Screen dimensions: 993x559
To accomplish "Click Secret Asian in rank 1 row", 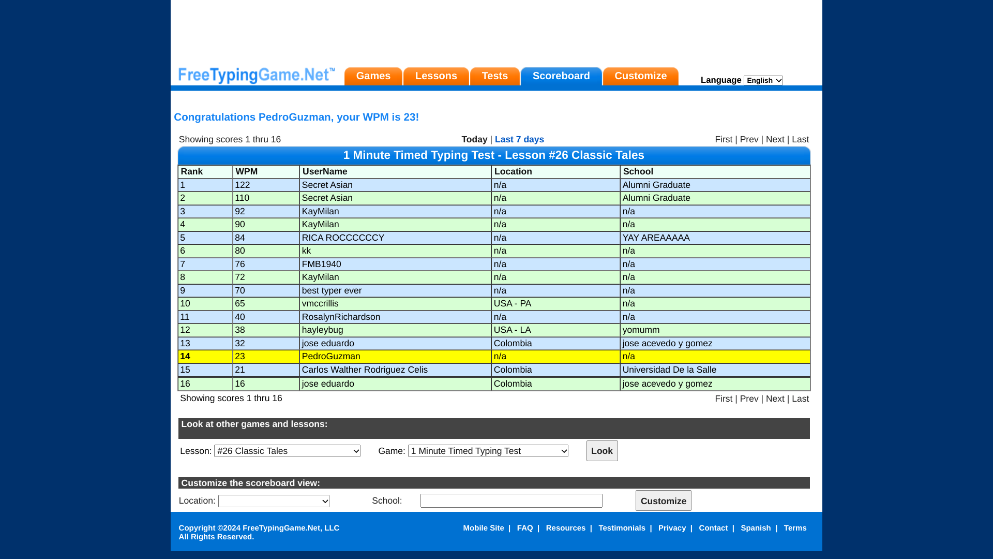I will click(327, 185).
